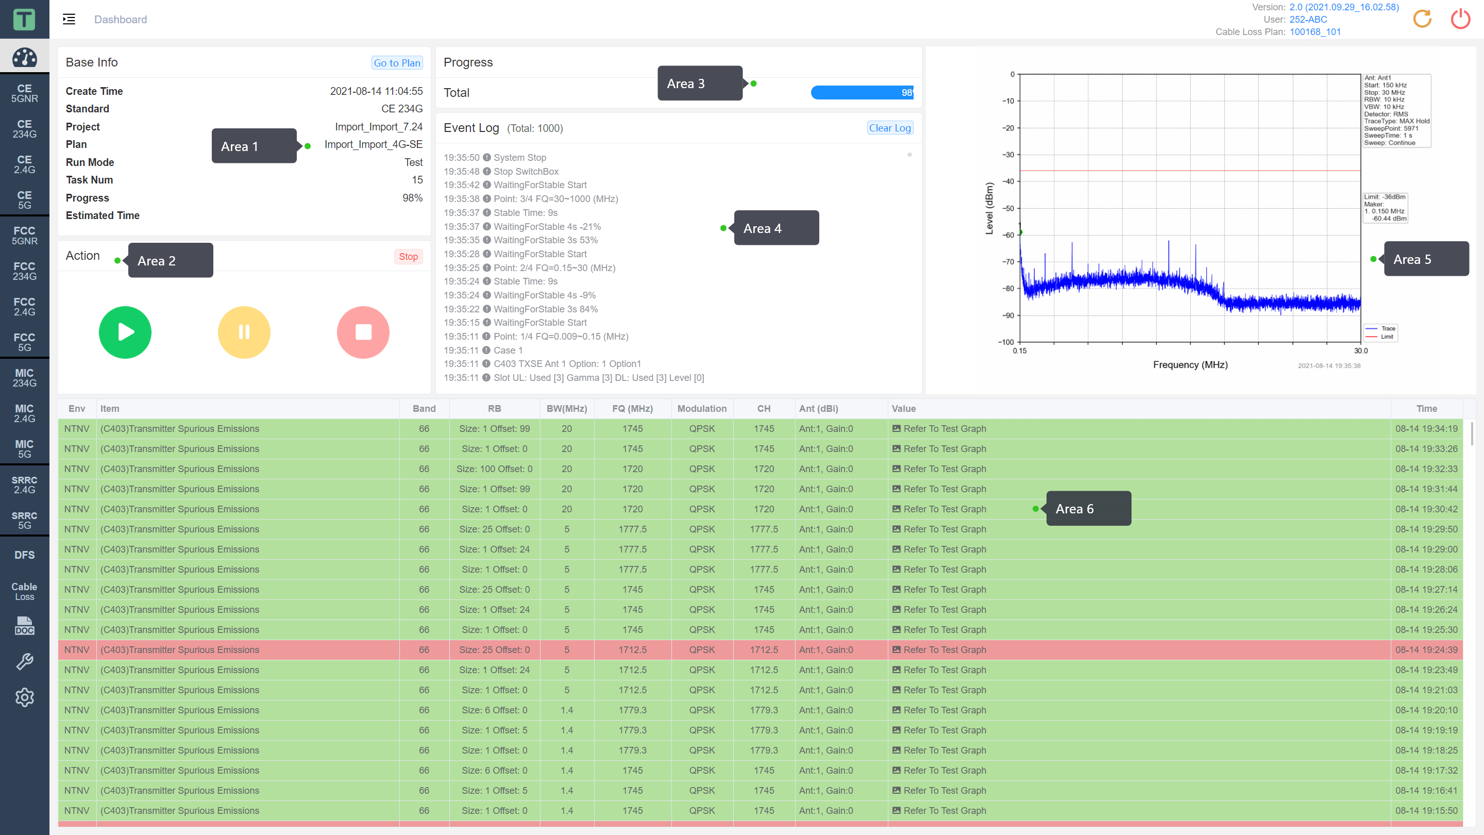Click Clear Log button in Event Log
This screenshot has width=1484, height=835.
pos(889,127)
